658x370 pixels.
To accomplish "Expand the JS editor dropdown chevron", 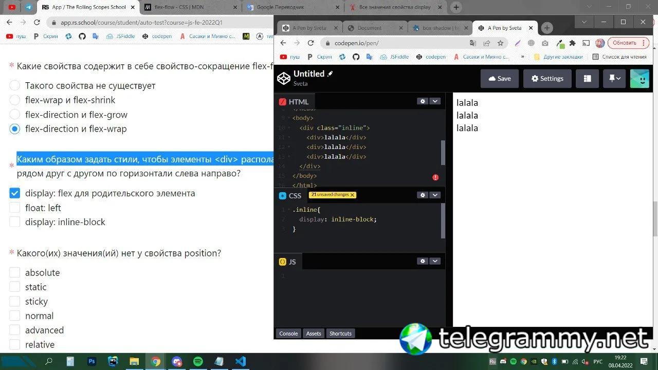I will [435, 261].
